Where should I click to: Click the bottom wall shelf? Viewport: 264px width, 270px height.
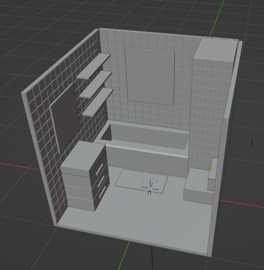point(98,102)
